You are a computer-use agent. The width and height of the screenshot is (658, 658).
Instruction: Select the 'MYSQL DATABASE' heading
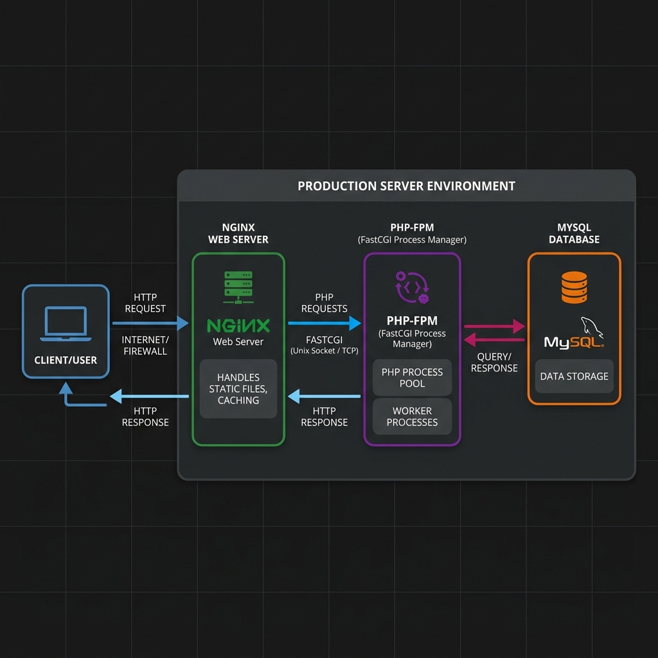(x=574, y=233)
